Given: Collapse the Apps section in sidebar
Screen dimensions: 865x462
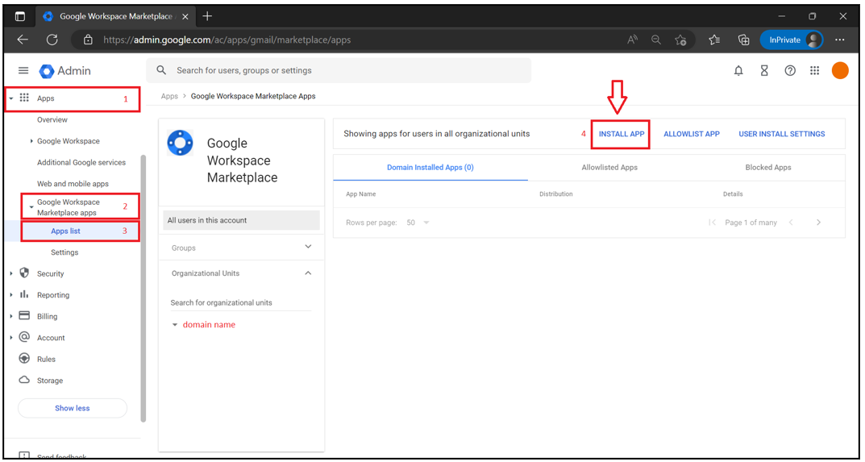Looking at the screenshot, I should pos(11,98).
